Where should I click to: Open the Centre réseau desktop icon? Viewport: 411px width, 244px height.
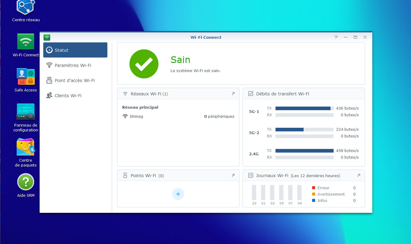pyautogui.click(x=26, y=8)
